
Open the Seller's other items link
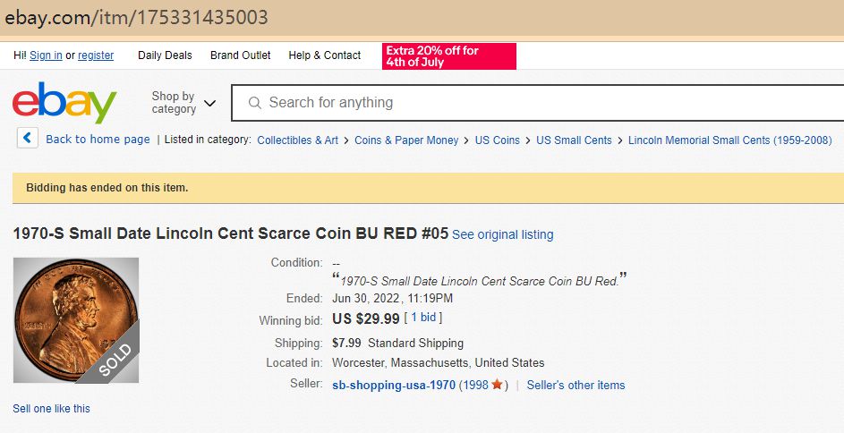tap(575, 386)
